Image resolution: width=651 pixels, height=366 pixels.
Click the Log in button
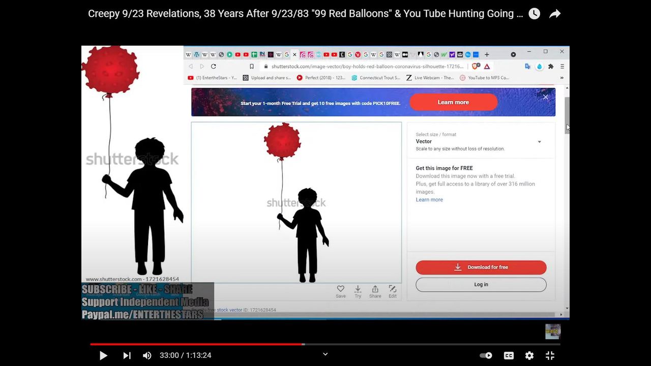[481, 285]
